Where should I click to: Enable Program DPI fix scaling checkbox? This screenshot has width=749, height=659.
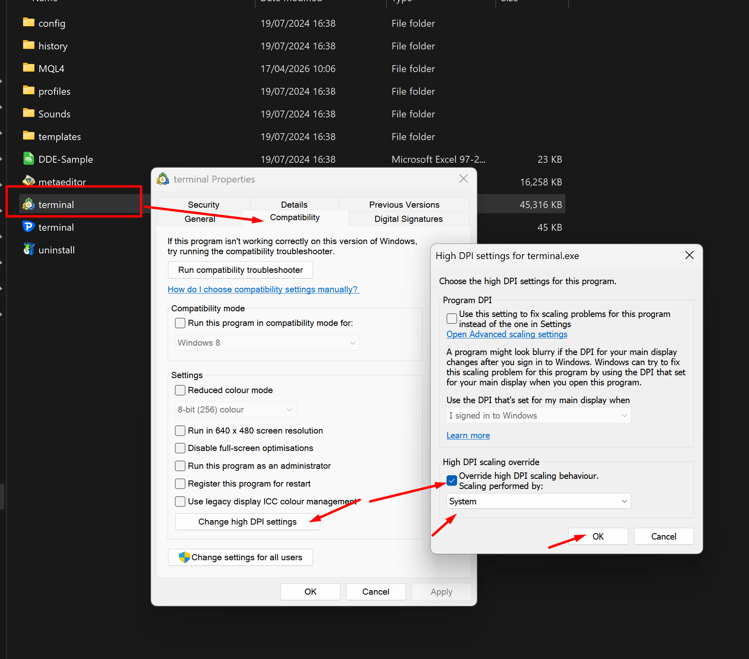[452, 319]
